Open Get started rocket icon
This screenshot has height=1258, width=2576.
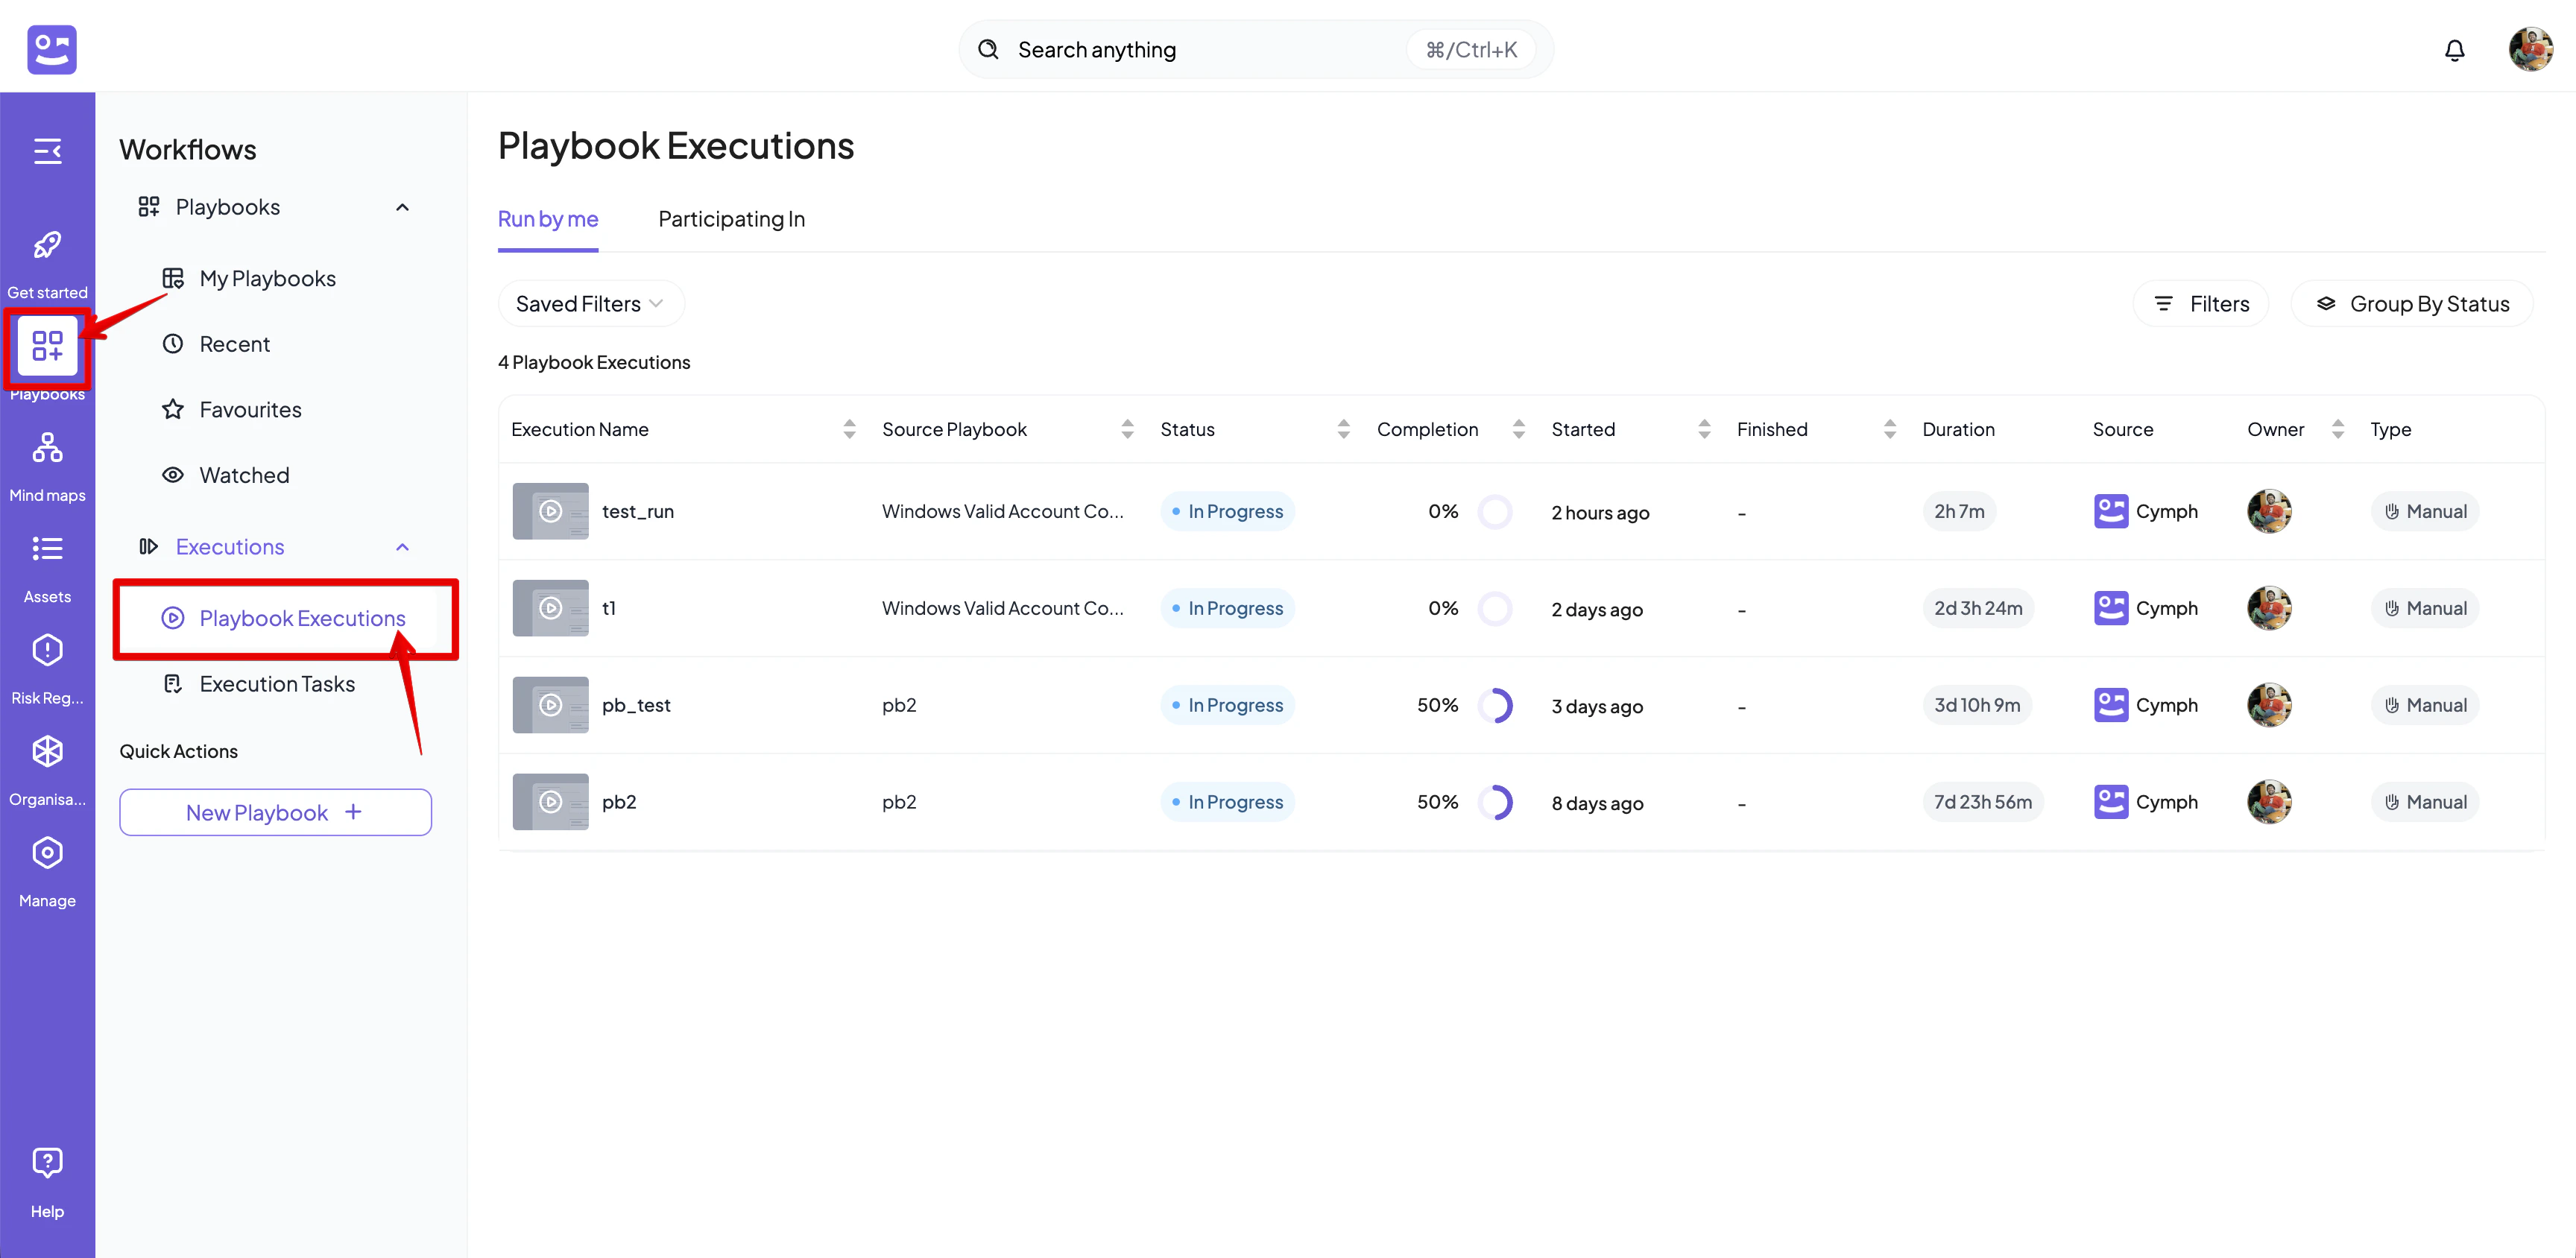47,246
